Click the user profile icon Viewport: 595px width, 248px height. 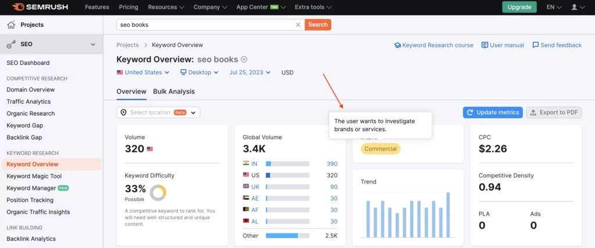[575, 7]
